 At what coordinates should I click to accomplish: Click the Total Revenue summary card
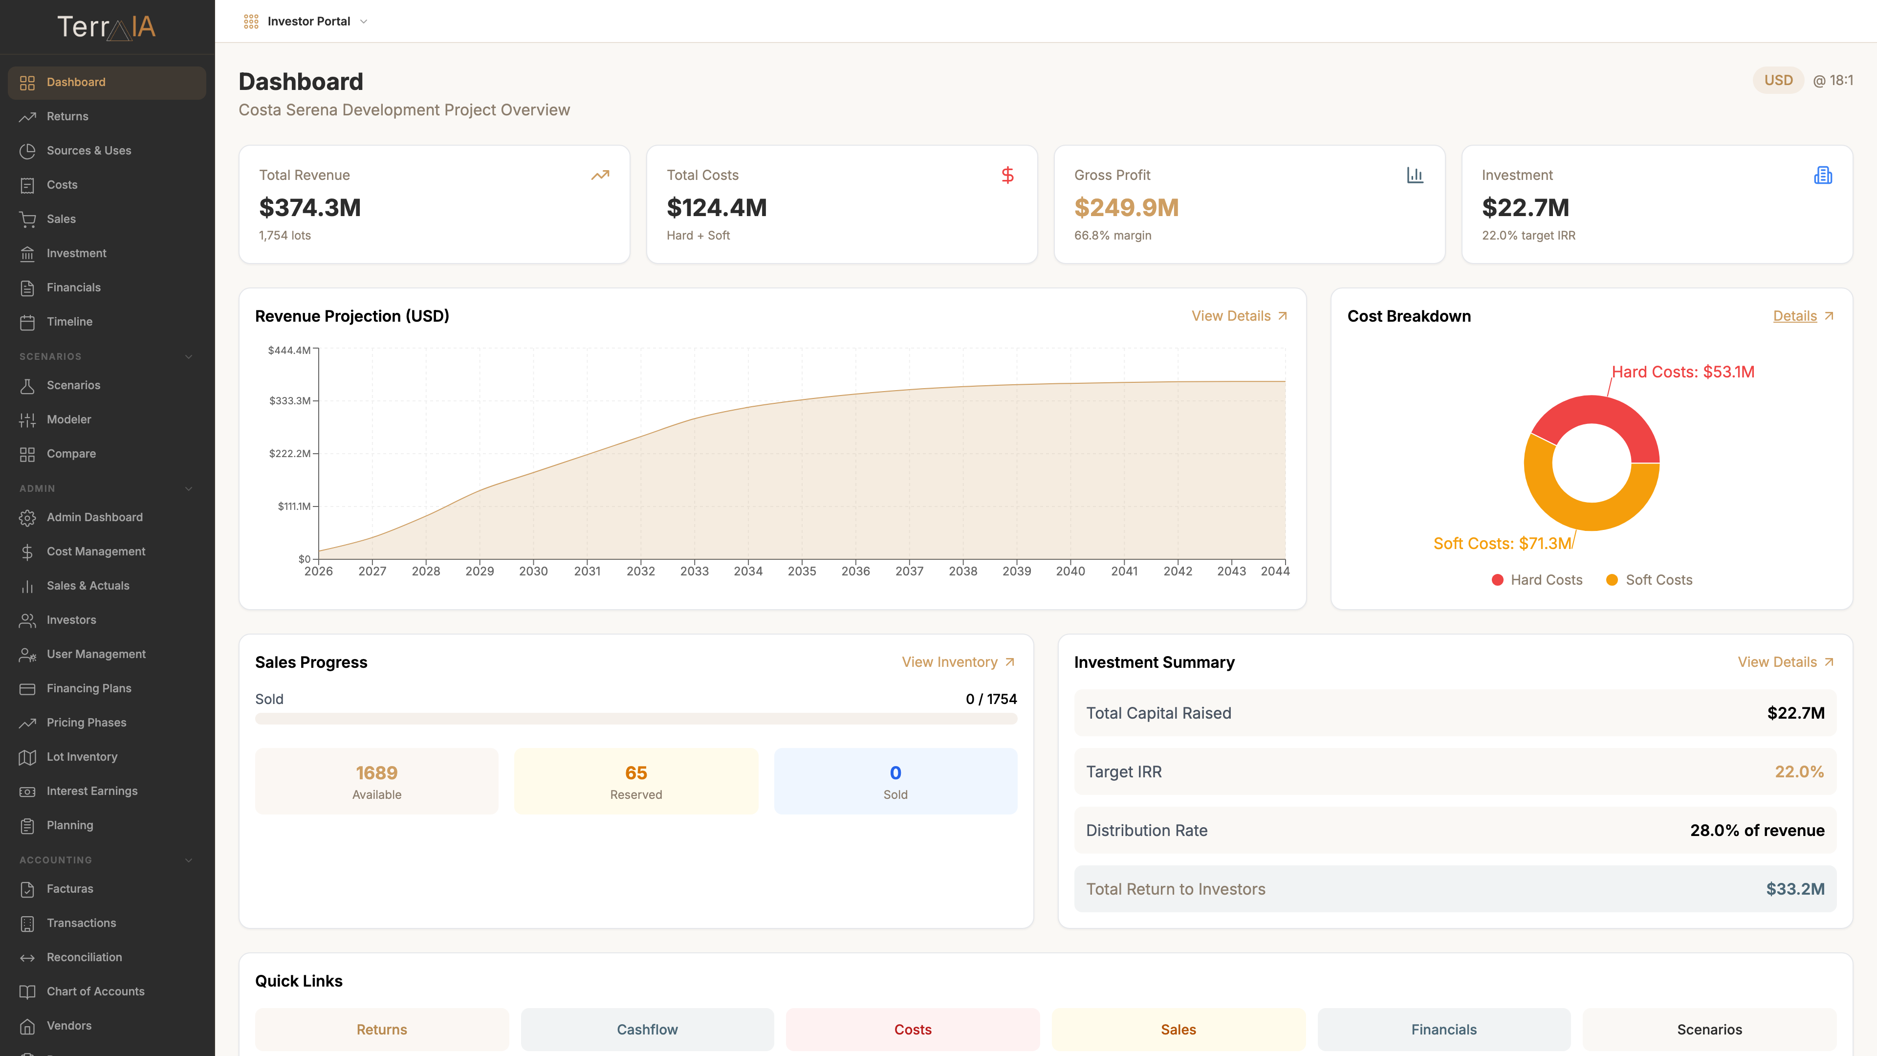pos(434,205)
